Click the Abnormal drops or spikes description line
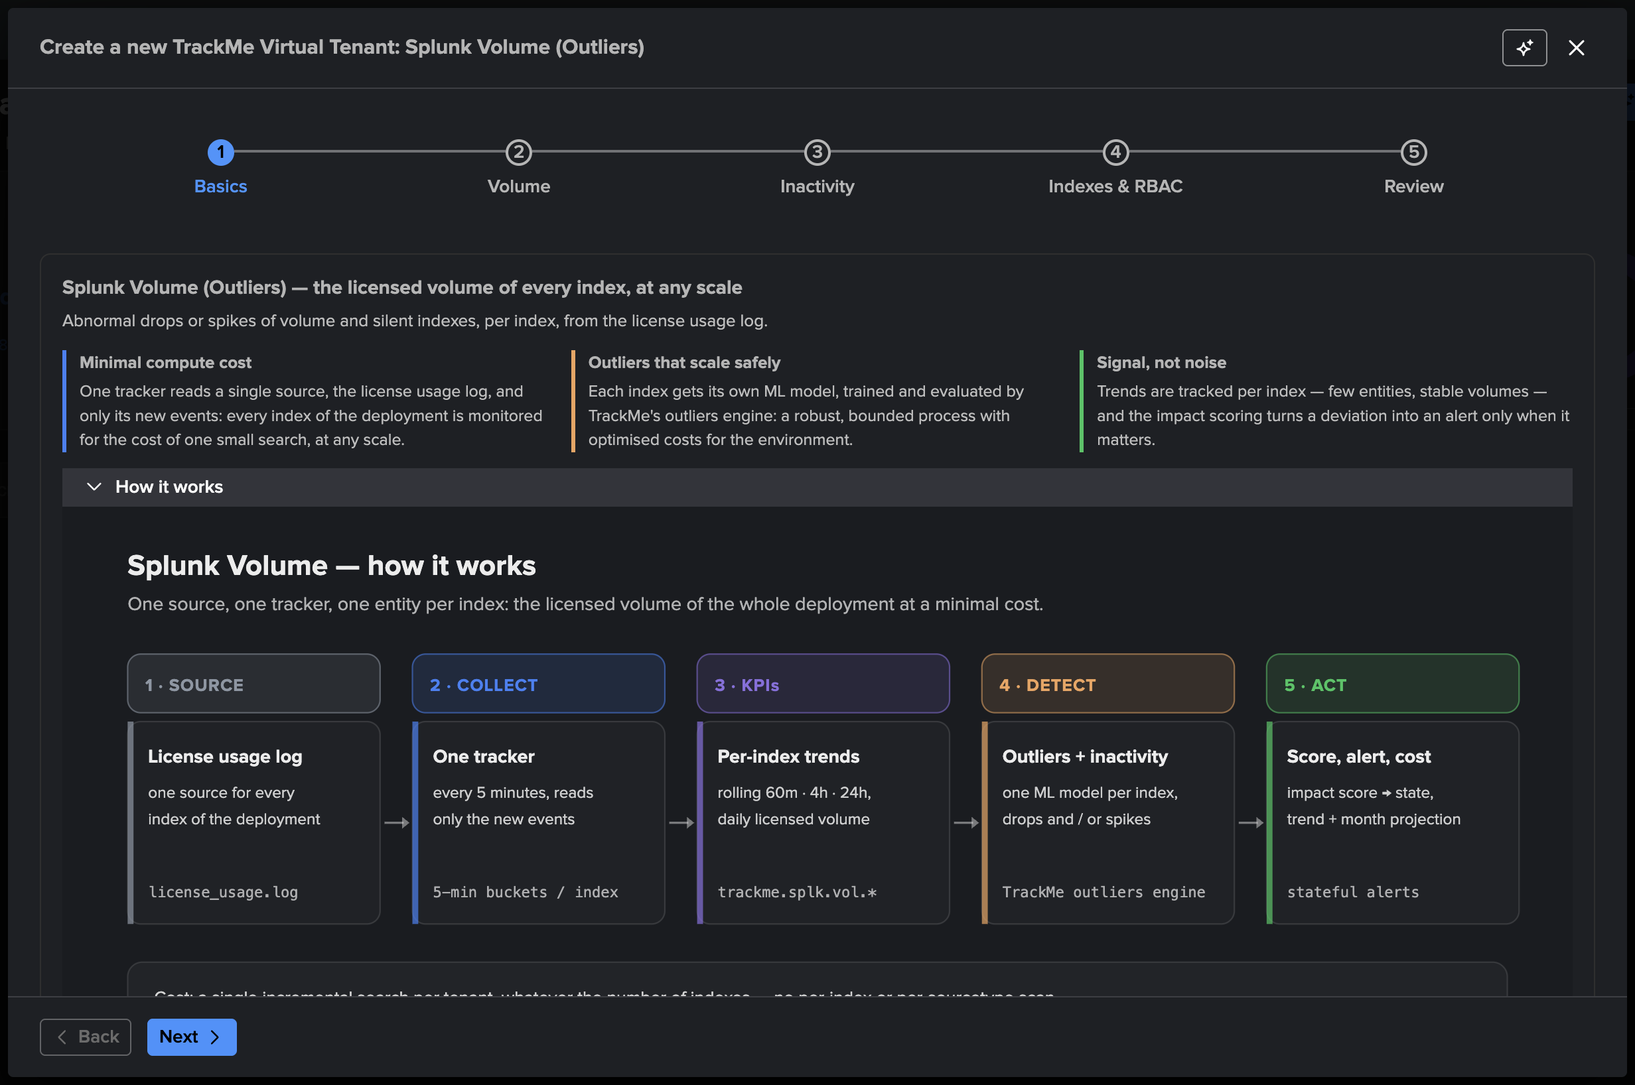 click(x=415, y=321)
